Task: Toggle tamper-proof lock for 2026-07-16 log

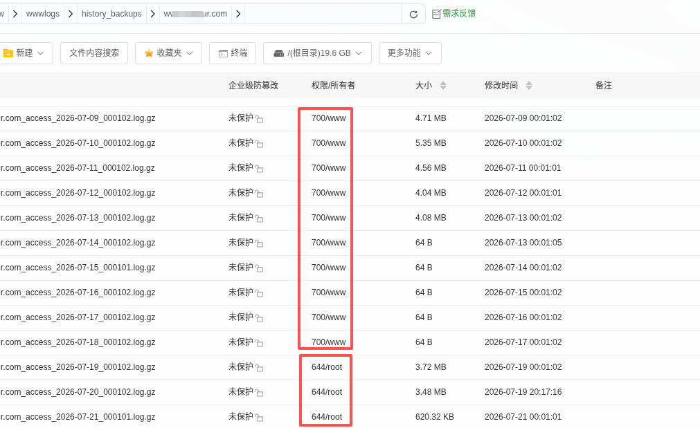Action: [x=259, y=293]
